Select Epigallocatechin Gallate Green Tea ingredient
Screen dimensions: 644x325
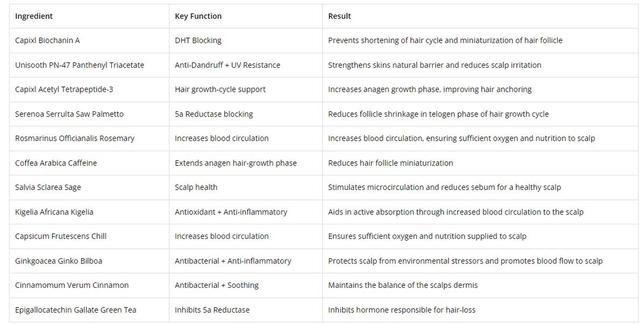(75, 310)
